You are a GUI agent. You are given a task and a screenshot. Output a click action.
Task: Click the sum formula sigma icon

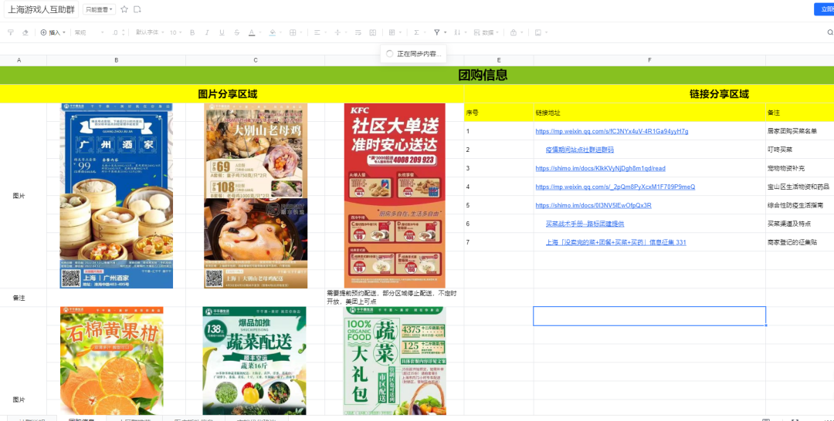coord(416,32)
